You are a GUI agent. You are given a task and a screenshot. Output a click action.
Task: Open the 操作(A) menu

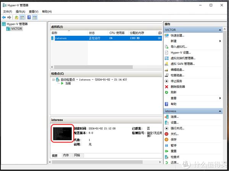[x=21, y=11]
